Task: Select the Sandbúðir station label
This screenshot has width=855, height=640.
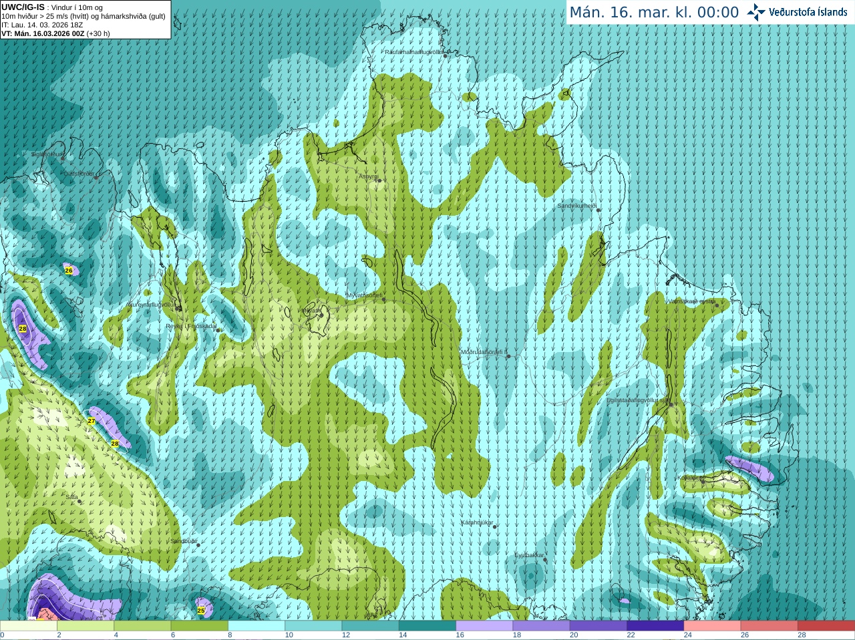Action: click(x=184, y=541)
